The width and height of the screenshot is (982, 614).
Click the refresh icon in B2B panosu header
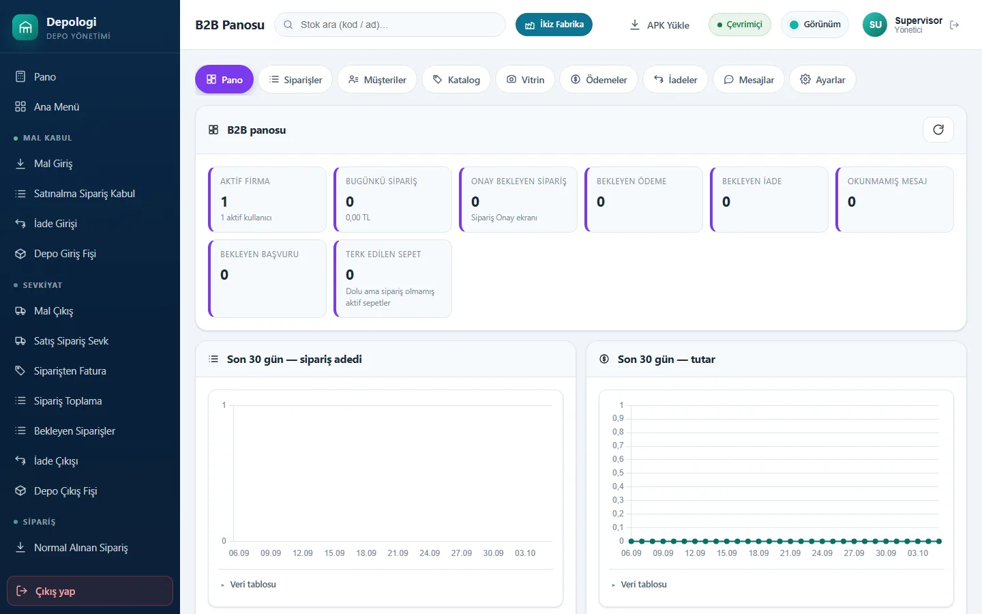click(938, 130)
